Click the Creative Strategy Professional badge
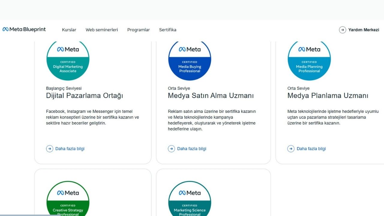Image resolution: width=384 pixels, height=216 pixels. [x=68, y=199]
